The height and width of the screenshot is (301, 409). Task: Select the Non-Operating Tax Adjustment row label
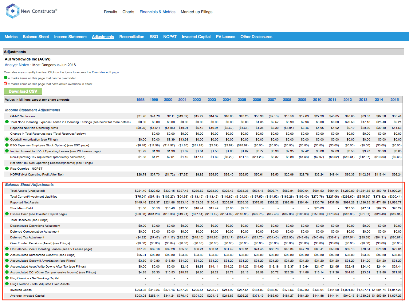[x=48, y=157]
